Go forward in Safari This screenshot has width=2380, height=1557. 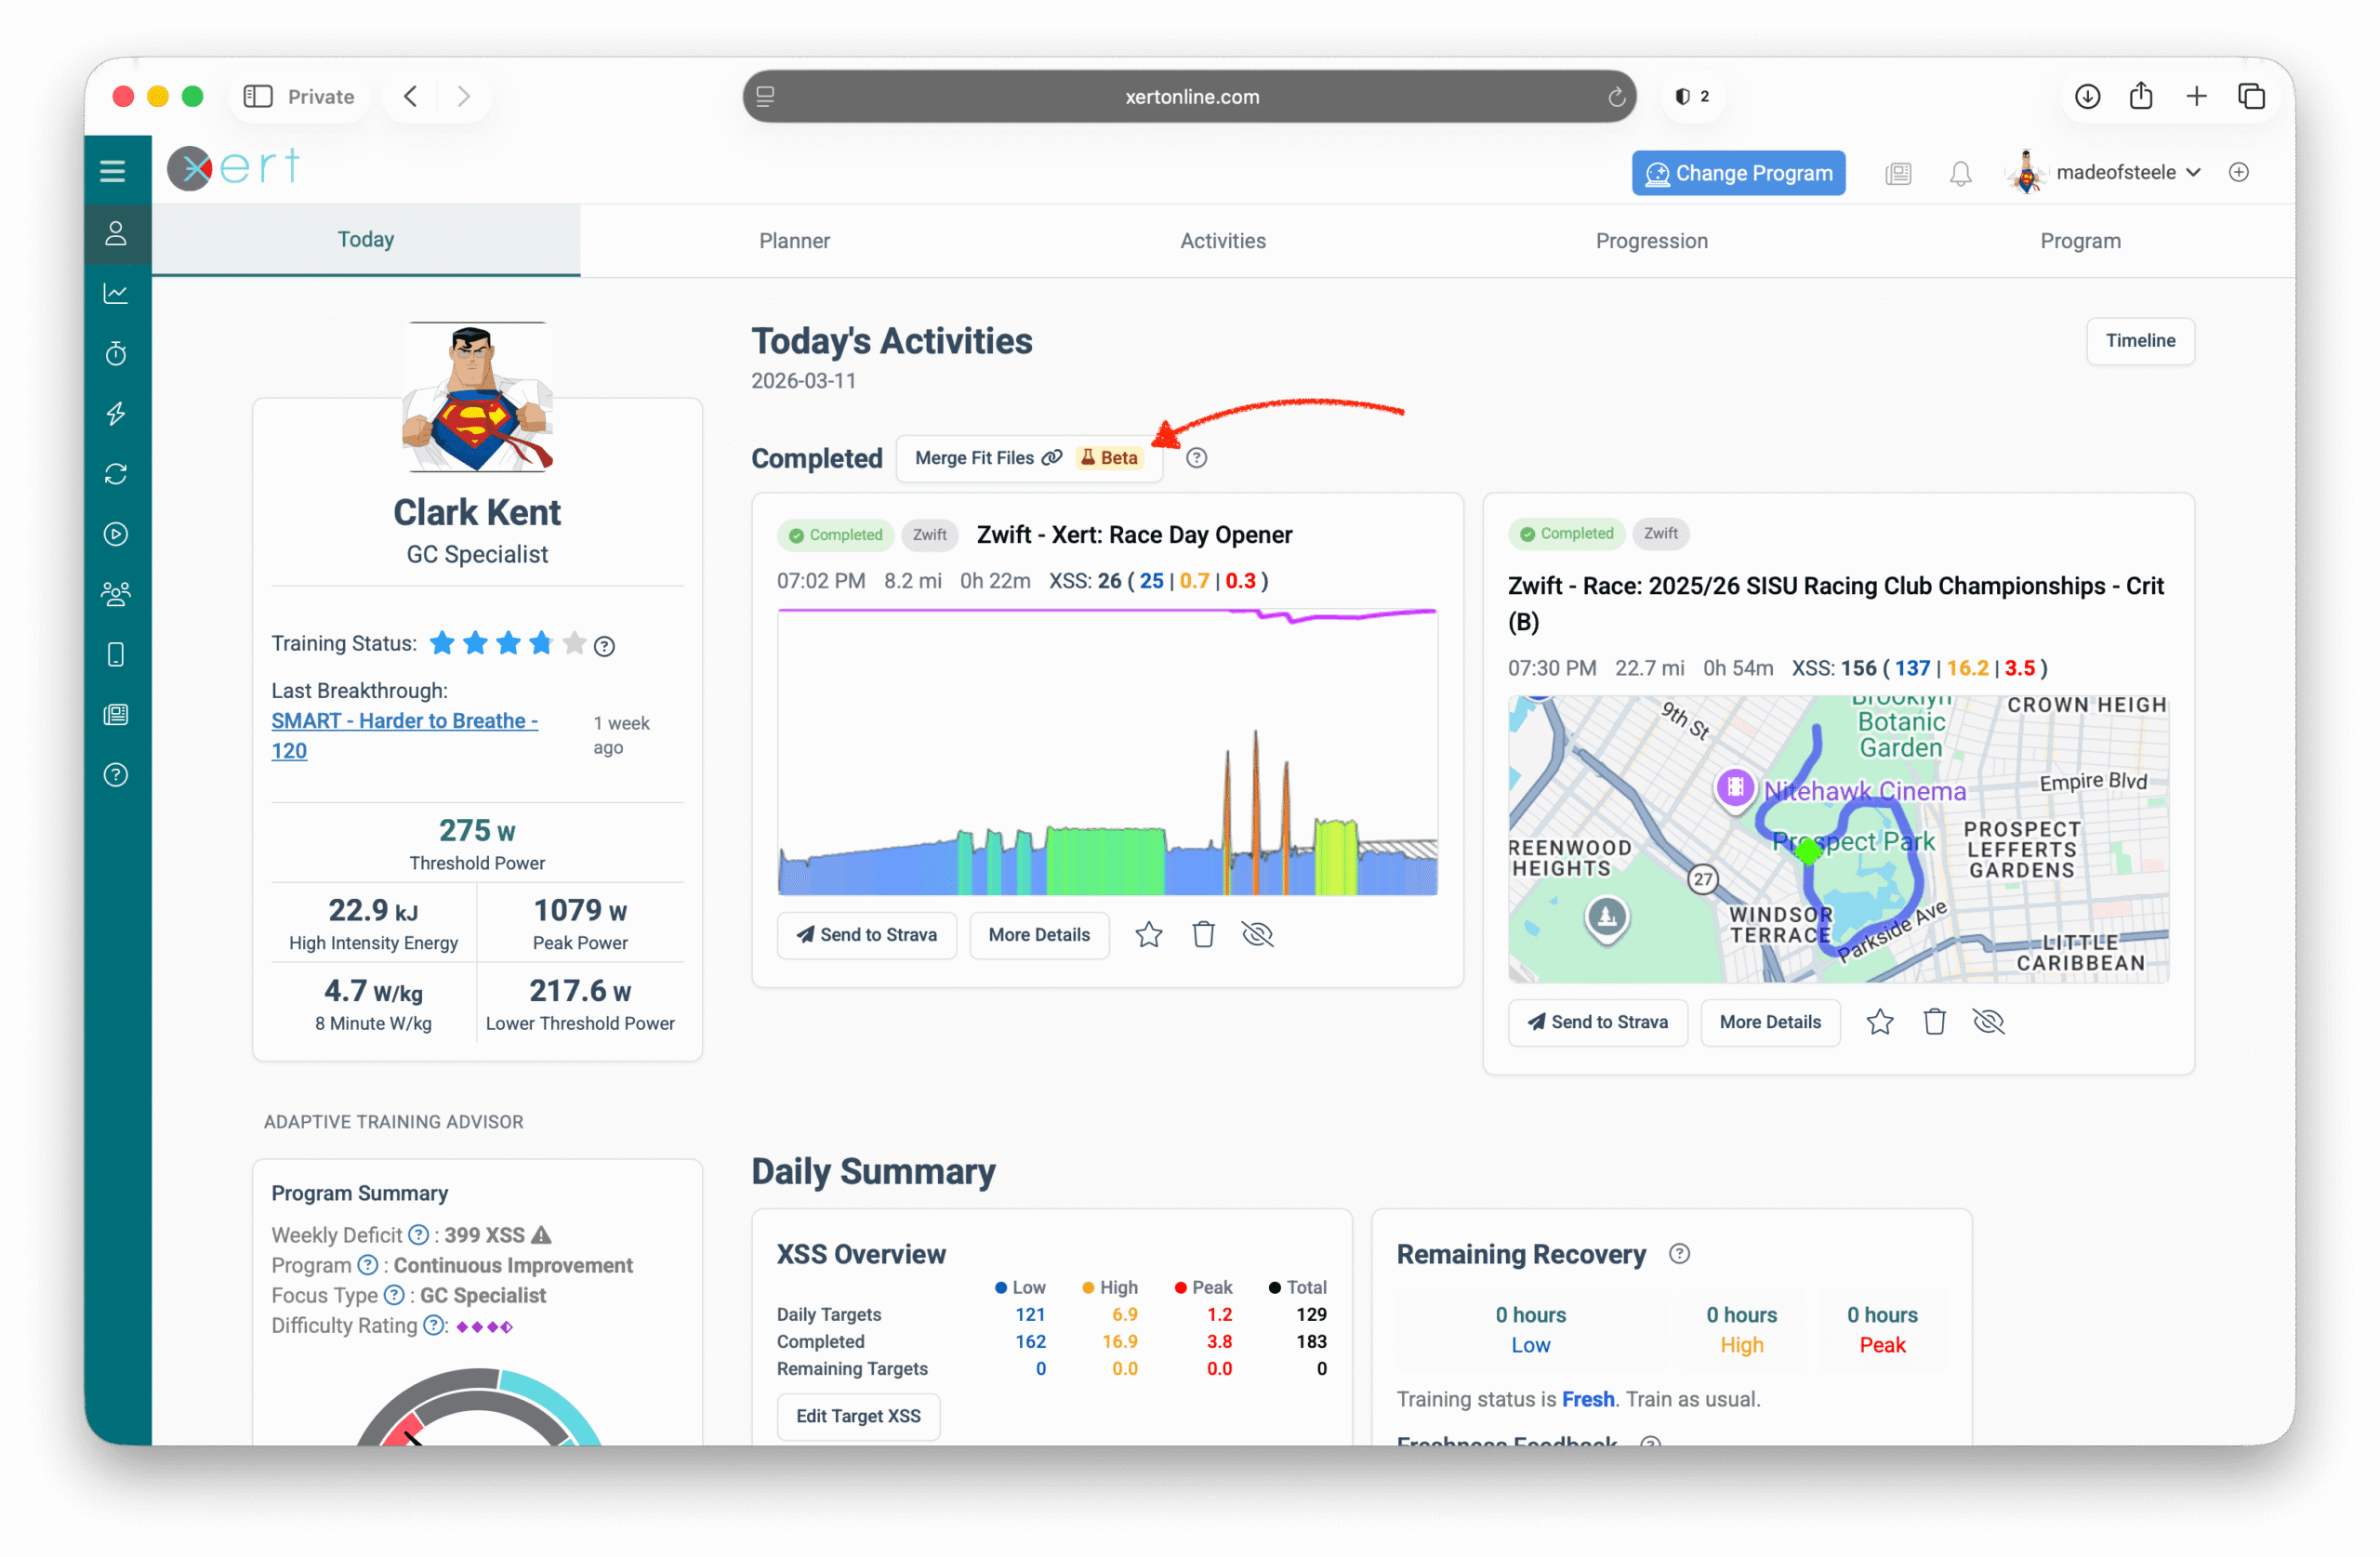coord(463,97)
